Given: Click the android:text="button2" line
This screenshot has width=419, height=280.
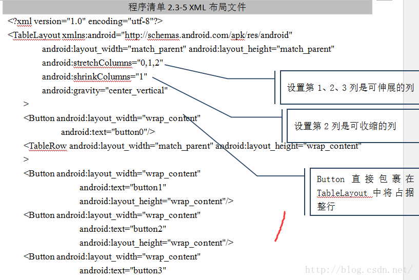Looking at the screenshot, I should (123, 229).
